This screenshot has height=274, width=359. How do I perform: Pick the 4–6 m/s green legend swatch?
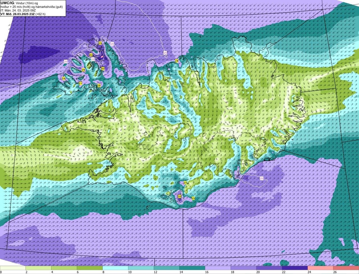pos(64,268)
